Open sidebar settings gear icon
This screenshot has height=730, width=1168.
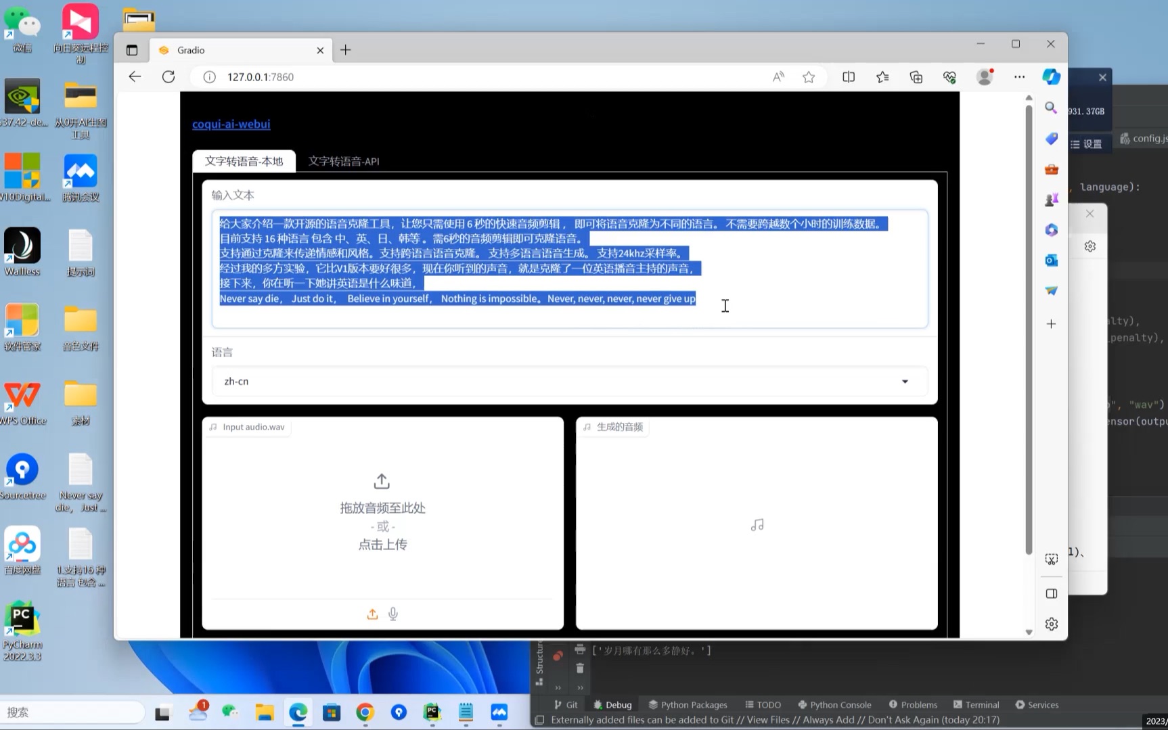tap(1051, 624)
